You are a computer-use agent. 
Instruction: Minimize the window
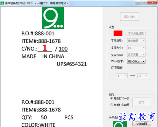[x=138, y=2]
